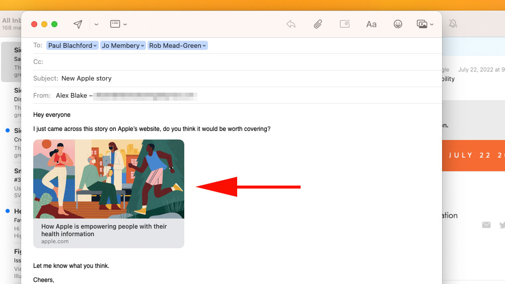The image size is (505, 284).
Task: Click the apple.com domain text in preview
Action: 55,241
